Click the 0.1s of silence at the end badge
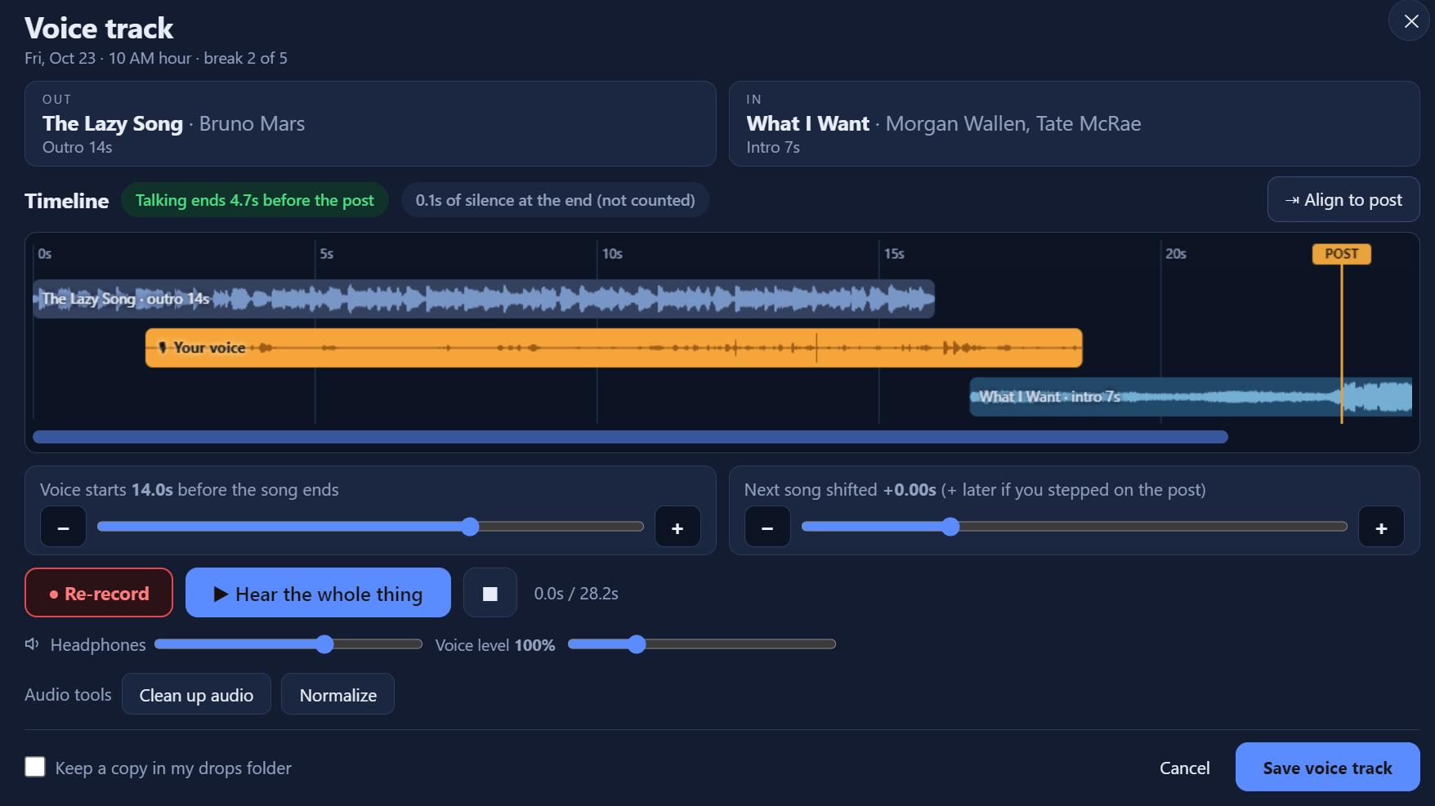Image resolution: width=1435 pixels, height=806 pixels. click(x=555, y=200)
